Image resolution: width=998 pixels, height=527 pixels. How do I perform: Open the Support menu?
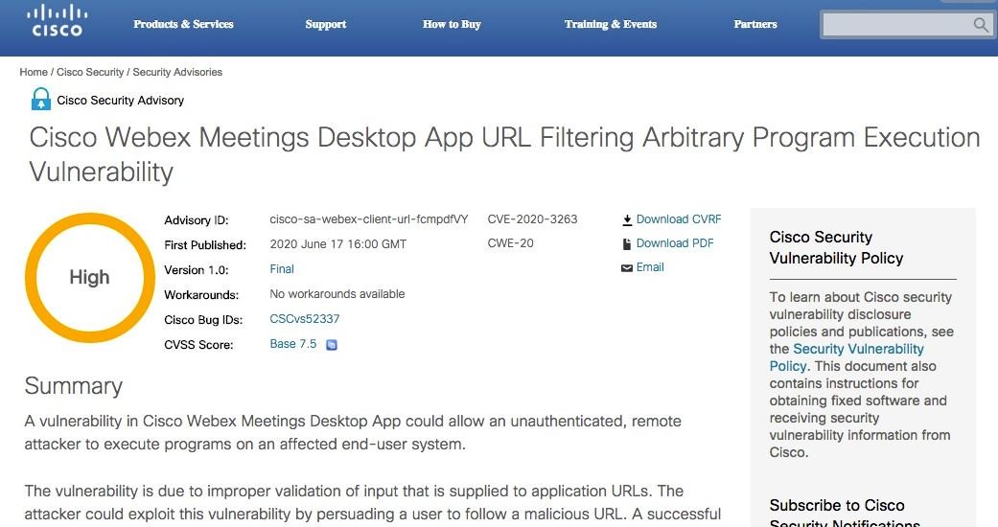point(326,24)
